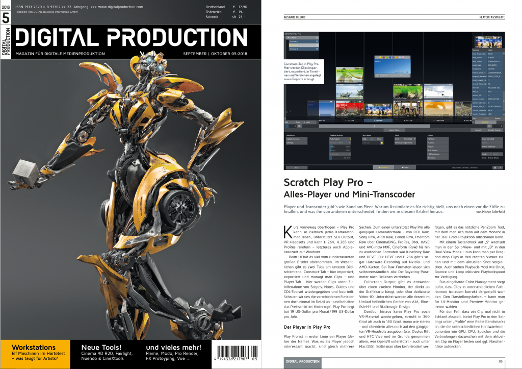Viewport: 522px width, 369px height.
Task: Select the yellow-bordered carnival clip thumbnail
Action: [x=379, y=109]
